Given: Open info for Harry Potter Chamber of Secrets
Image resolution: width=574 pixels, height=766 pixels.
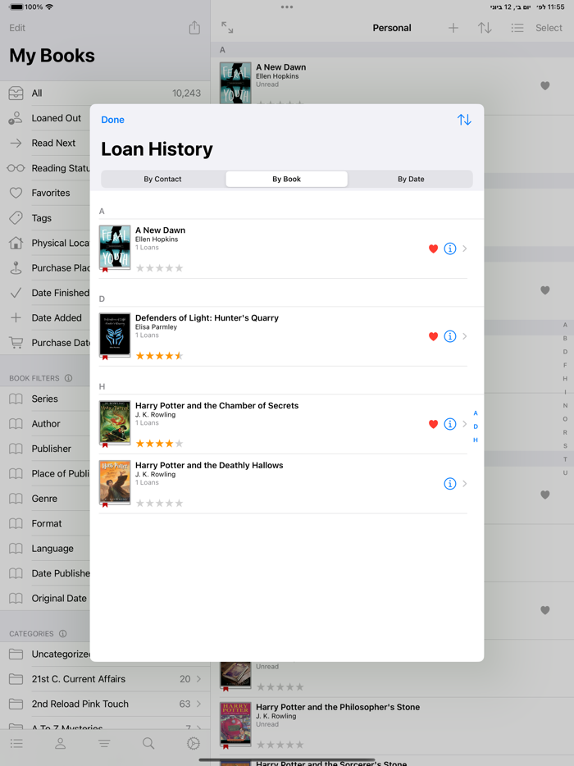Looking at the screenshot, I should 450,424.
